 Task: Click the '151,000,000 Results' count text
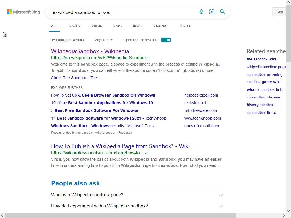[x=67, y=40]
